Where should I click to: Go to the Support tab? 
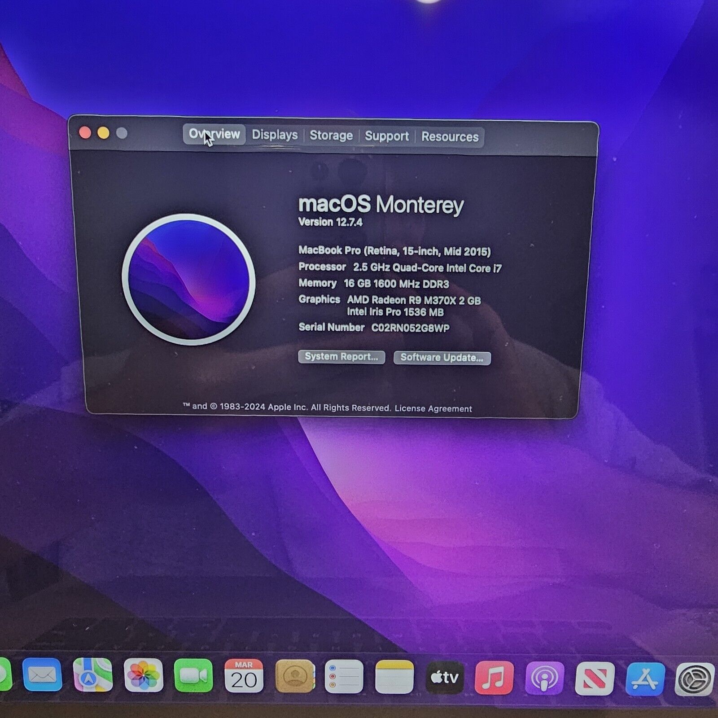click(387, 136)
